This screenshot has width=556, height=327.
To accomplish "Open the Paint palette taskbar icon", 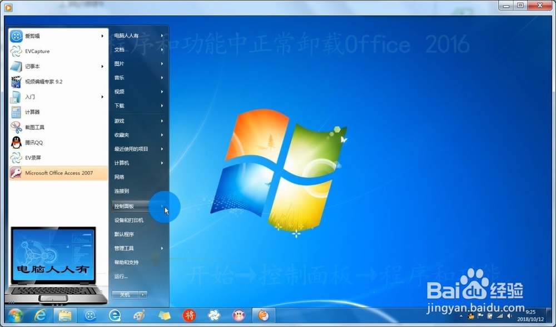I will [x=140, y=315].
